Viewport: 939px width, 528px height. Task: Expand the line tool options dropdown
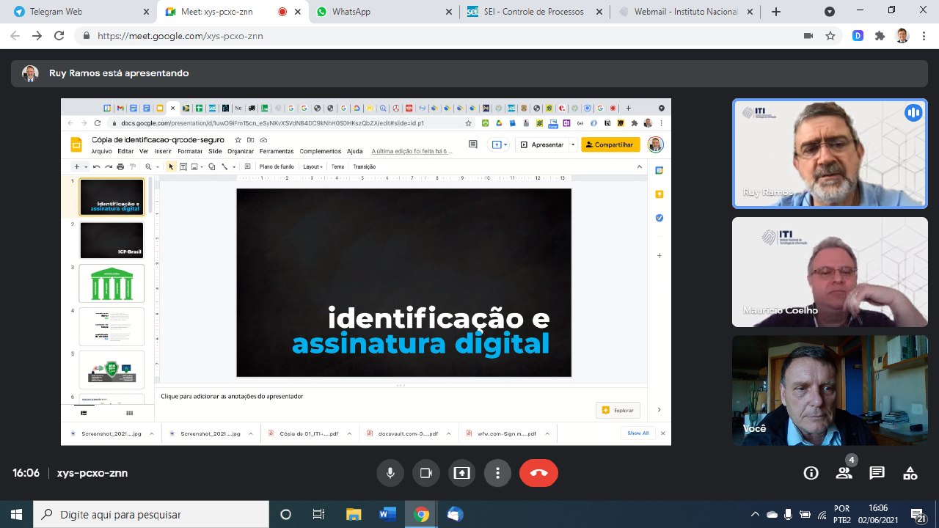(x=233, y=166)
